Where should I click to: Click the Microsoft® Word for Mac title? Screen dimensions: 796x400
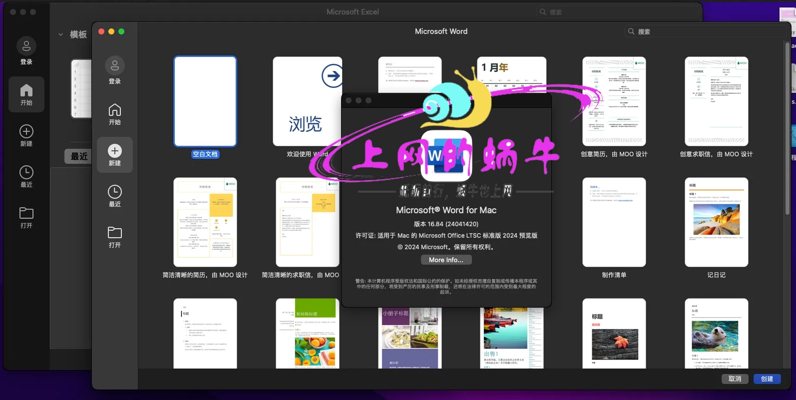446,210
